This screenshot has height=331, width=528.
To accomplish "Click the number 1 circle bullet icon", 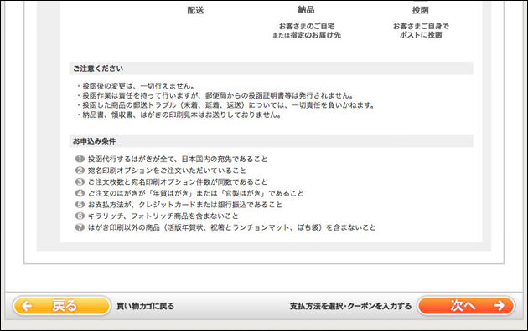I will (x=80, y=159).
